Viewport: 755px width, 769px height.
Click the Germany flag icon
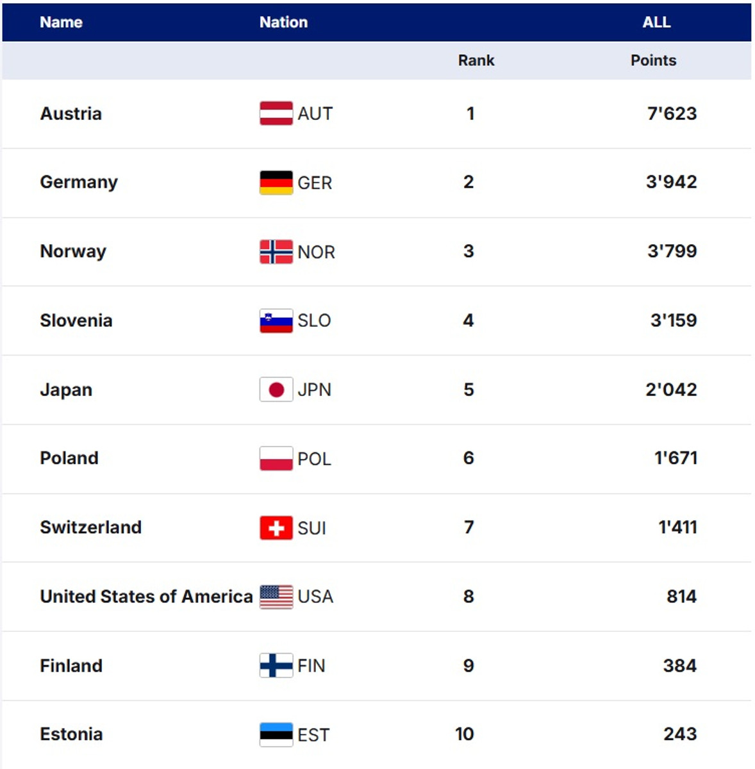pos(276,183)
